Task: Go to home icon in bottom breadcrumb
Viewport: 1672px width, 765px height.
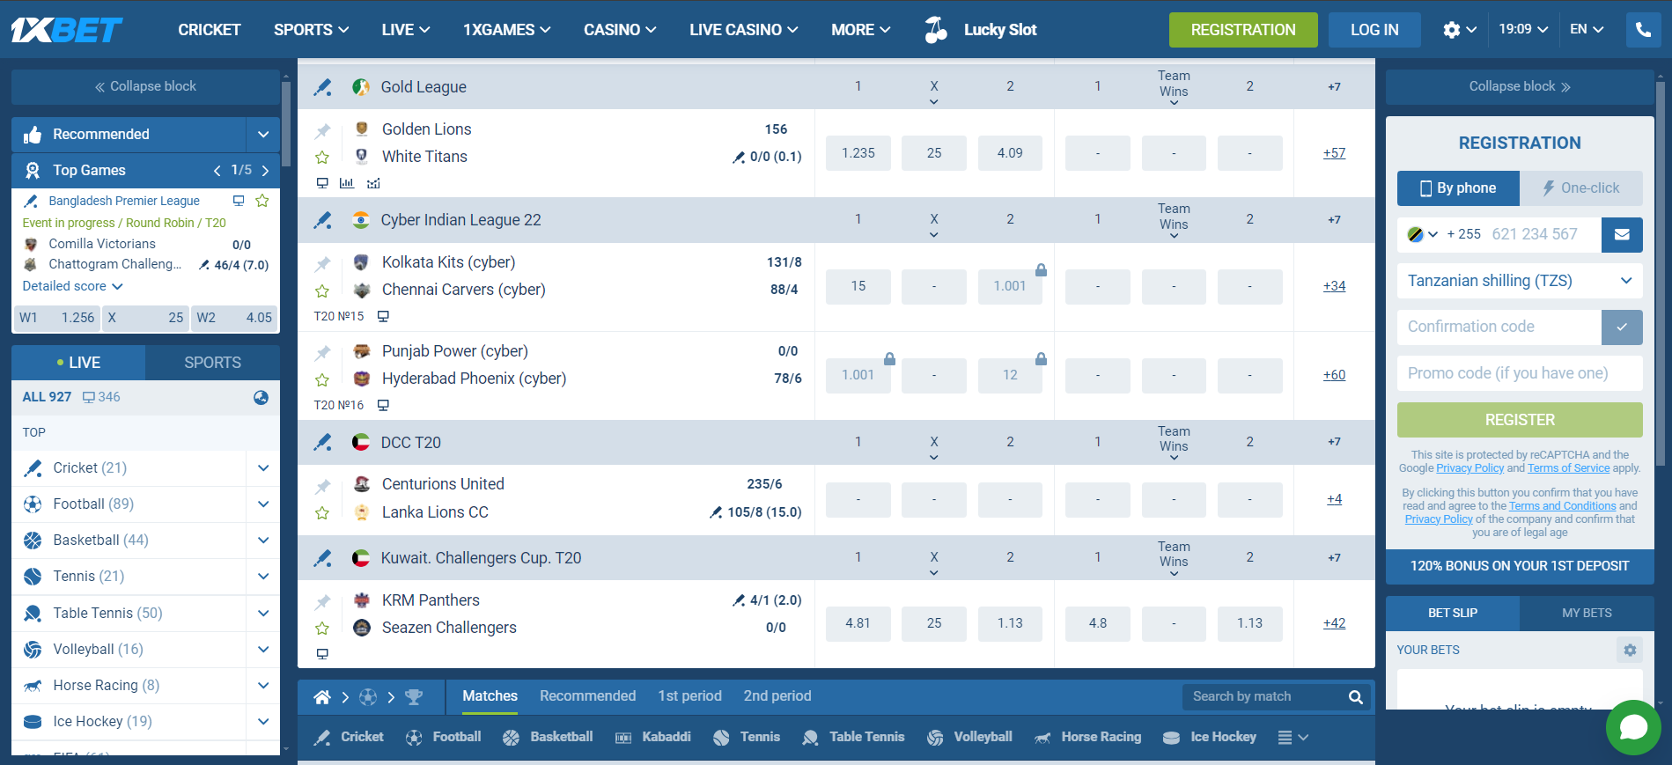Action: (322, 697)
